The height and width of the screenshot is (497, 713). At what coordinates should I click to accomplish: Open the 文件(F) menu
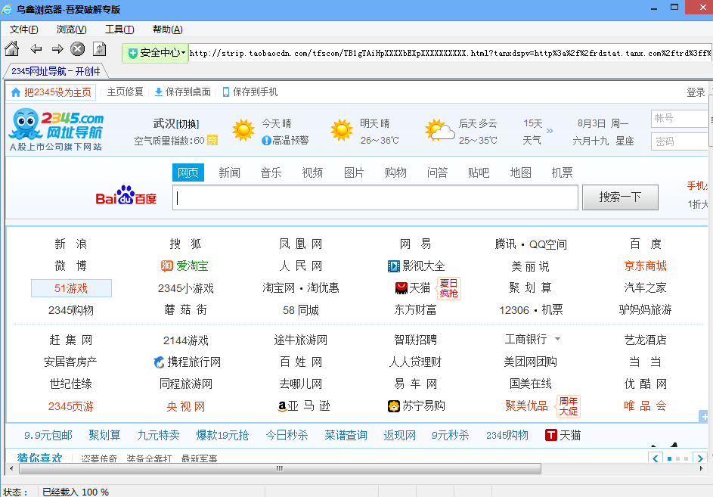click(23, 30)
